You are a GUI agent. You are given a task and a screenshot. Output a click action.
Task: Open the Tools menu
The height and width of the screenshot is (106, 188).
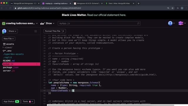pos(28,102)
